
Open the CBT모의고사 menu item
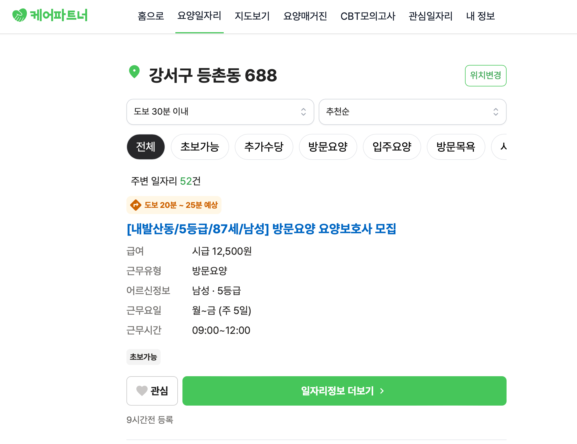tap(368, 16)
